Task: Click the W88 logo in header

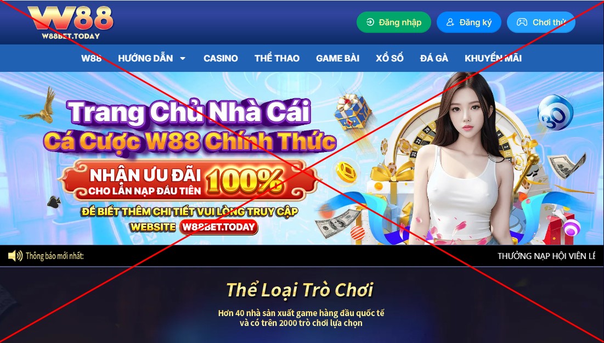Action: (70, 23)
